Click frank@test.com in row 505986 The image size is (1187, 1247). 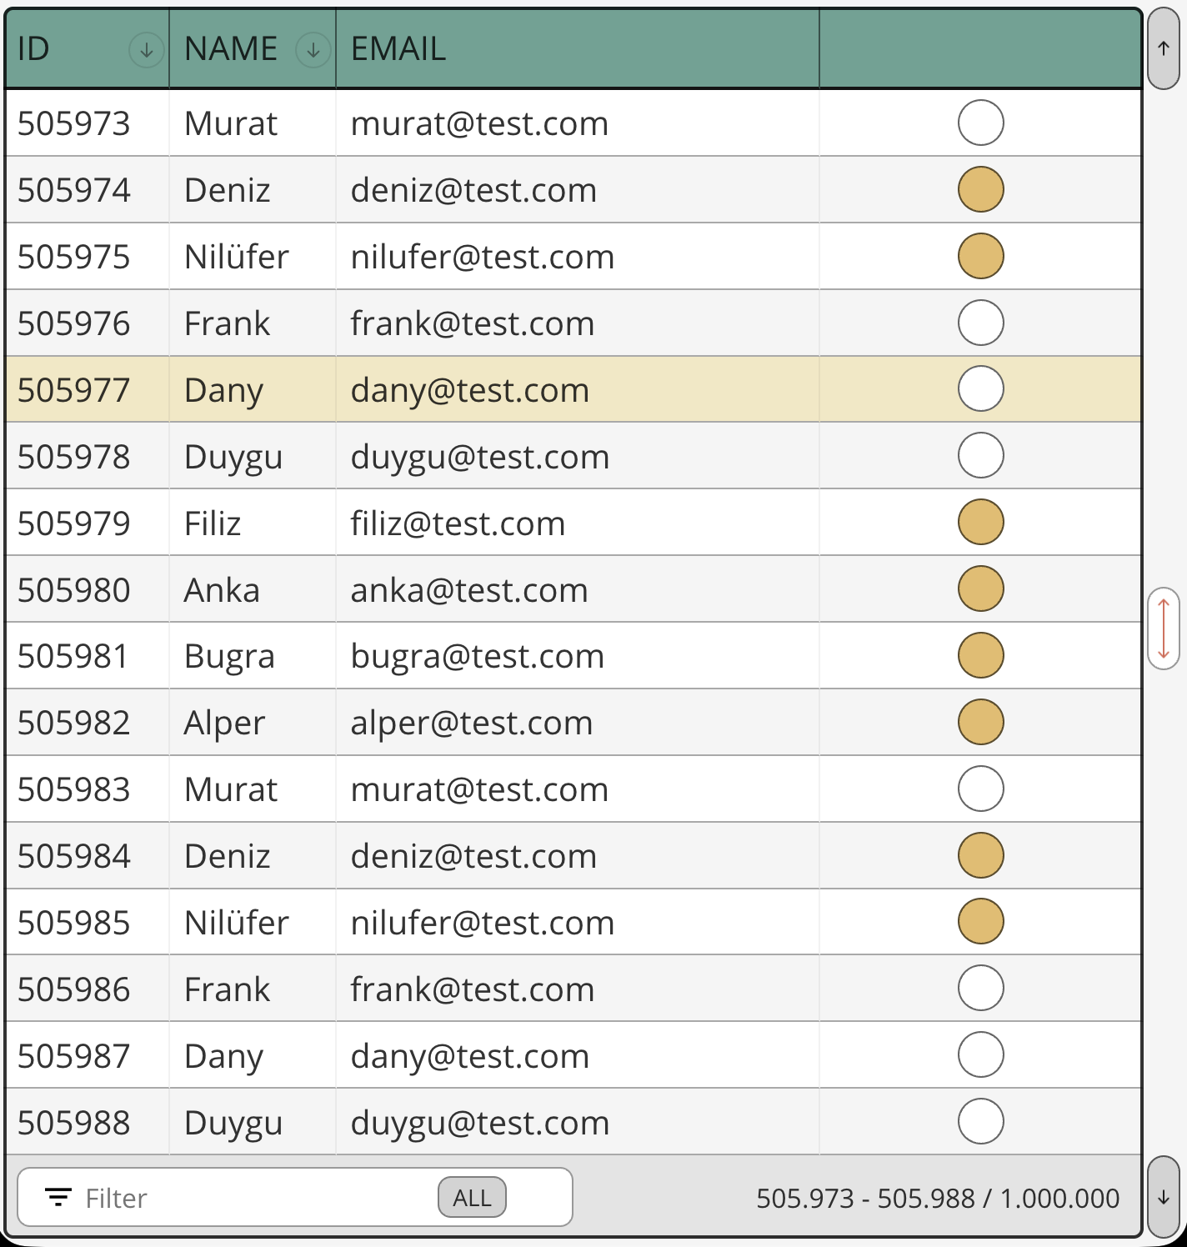[x=472, y=989]
